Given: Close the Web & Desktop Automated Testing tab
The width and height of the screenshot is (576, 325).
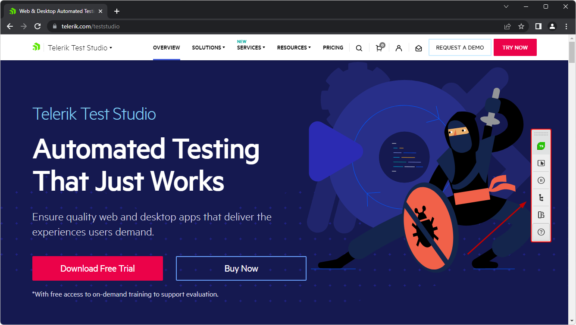Looking at the screenshot, I should click(x=100, y=11).
